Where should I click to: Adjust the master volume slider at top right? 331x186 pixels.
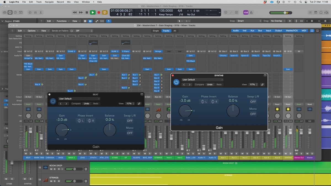pos(284,12)
